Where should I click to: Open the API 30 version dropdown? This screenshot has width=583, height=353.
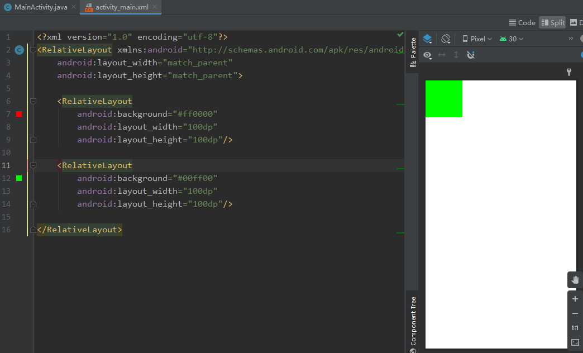click(511, 39)
